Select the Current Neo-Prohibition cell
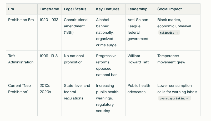This screenshot has height=121, width=211. (22, 98)
